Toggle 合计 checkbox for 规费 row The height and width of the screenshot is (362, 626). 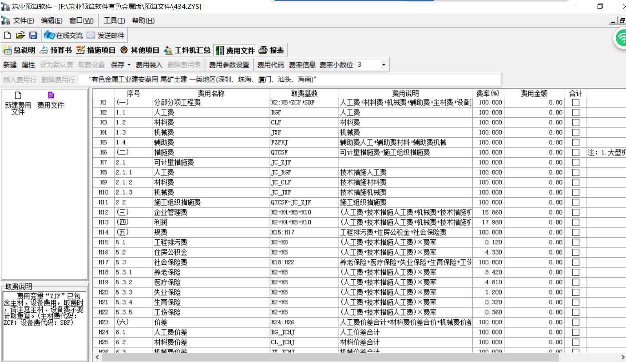[576, 232]
